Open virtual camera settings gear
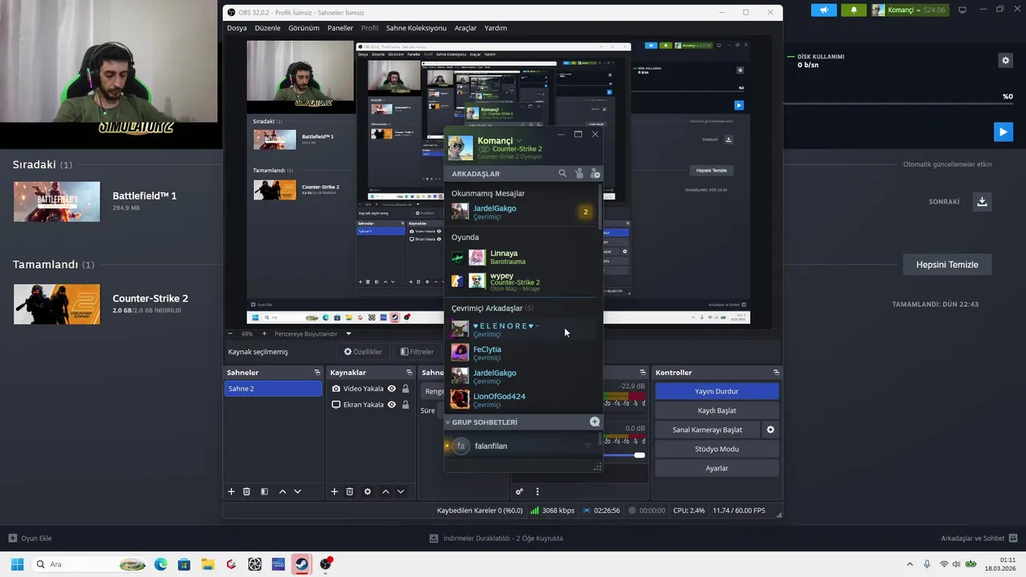The width and height of the screenshot is (1026, 577). tap(770, 430)
